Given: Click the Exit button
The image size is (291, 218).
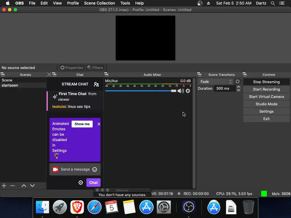Looking at the screenshot, I should pyautogui.click(x=266, y=119).
